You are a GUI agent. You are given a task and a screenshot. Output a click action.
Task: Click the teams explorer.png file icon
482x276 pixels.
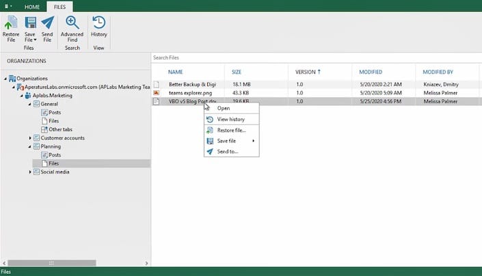click(157, 92)
